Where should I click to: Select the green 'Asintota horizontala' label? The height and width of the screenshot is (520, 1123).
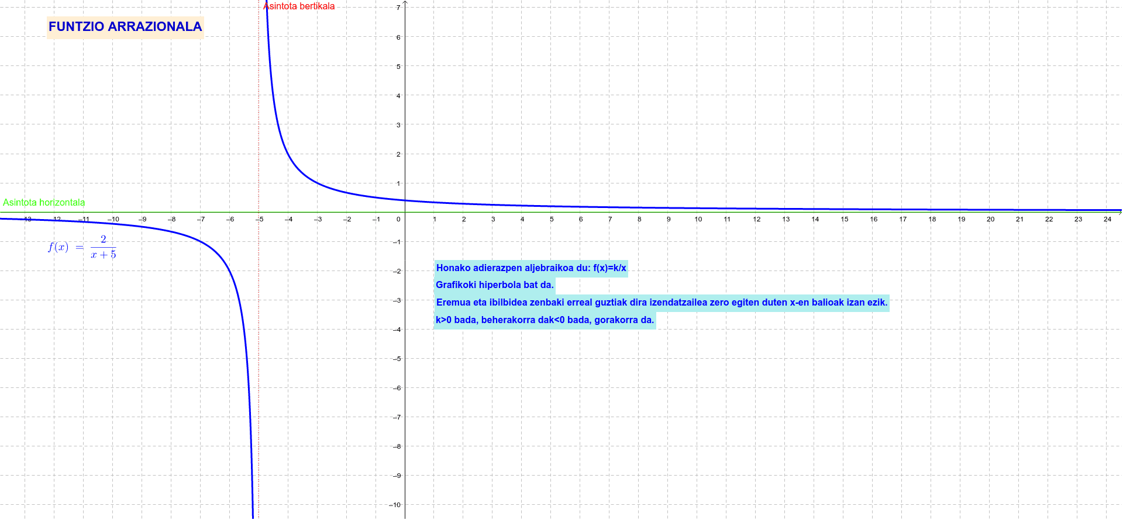pyautogui.click(x=44, y=202)
